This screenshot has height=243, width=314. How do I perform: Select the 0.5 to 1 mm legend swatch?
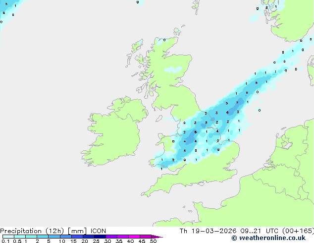(x=20, y=237)
